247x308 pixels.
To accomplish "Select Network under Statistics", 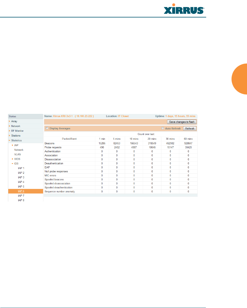I will point(19,150).
